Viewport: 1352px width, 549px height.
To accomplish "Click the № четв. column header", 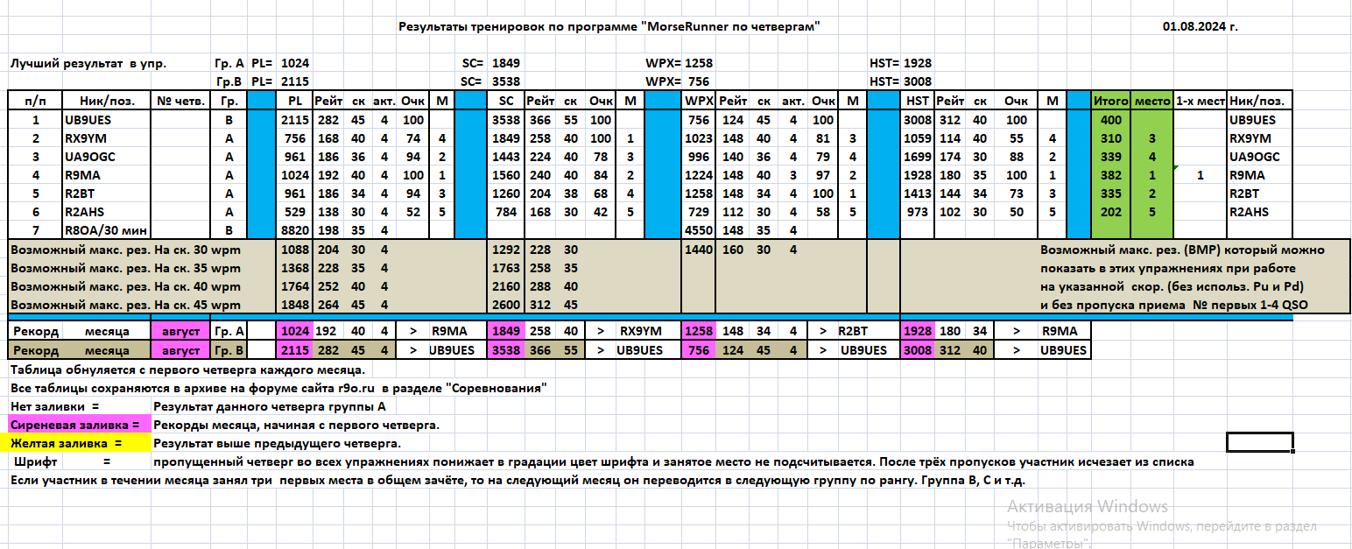I will [x=180, y=101].
